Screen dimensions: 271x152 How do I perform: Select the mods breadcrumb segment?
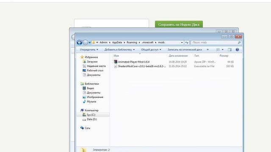pyautogui.click(x=161, y=42)
